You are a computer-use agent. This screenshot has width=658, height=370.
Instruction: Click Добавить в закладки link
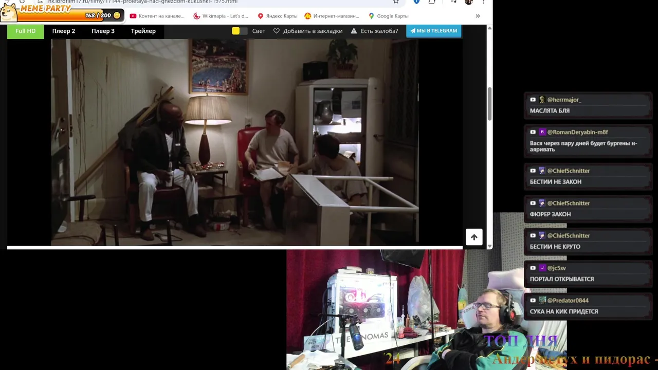pos(313,31)
